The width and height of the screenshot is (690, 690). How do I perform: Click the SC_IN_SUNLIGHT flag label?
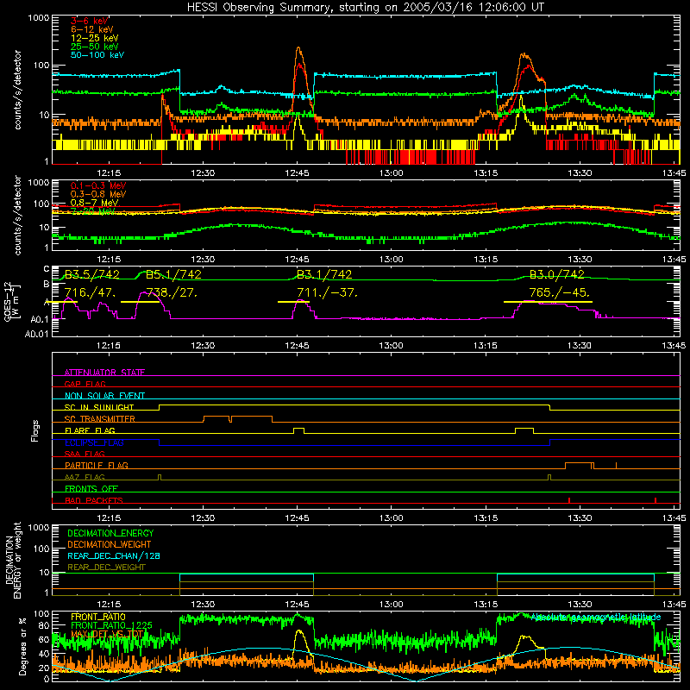point(99,407)
